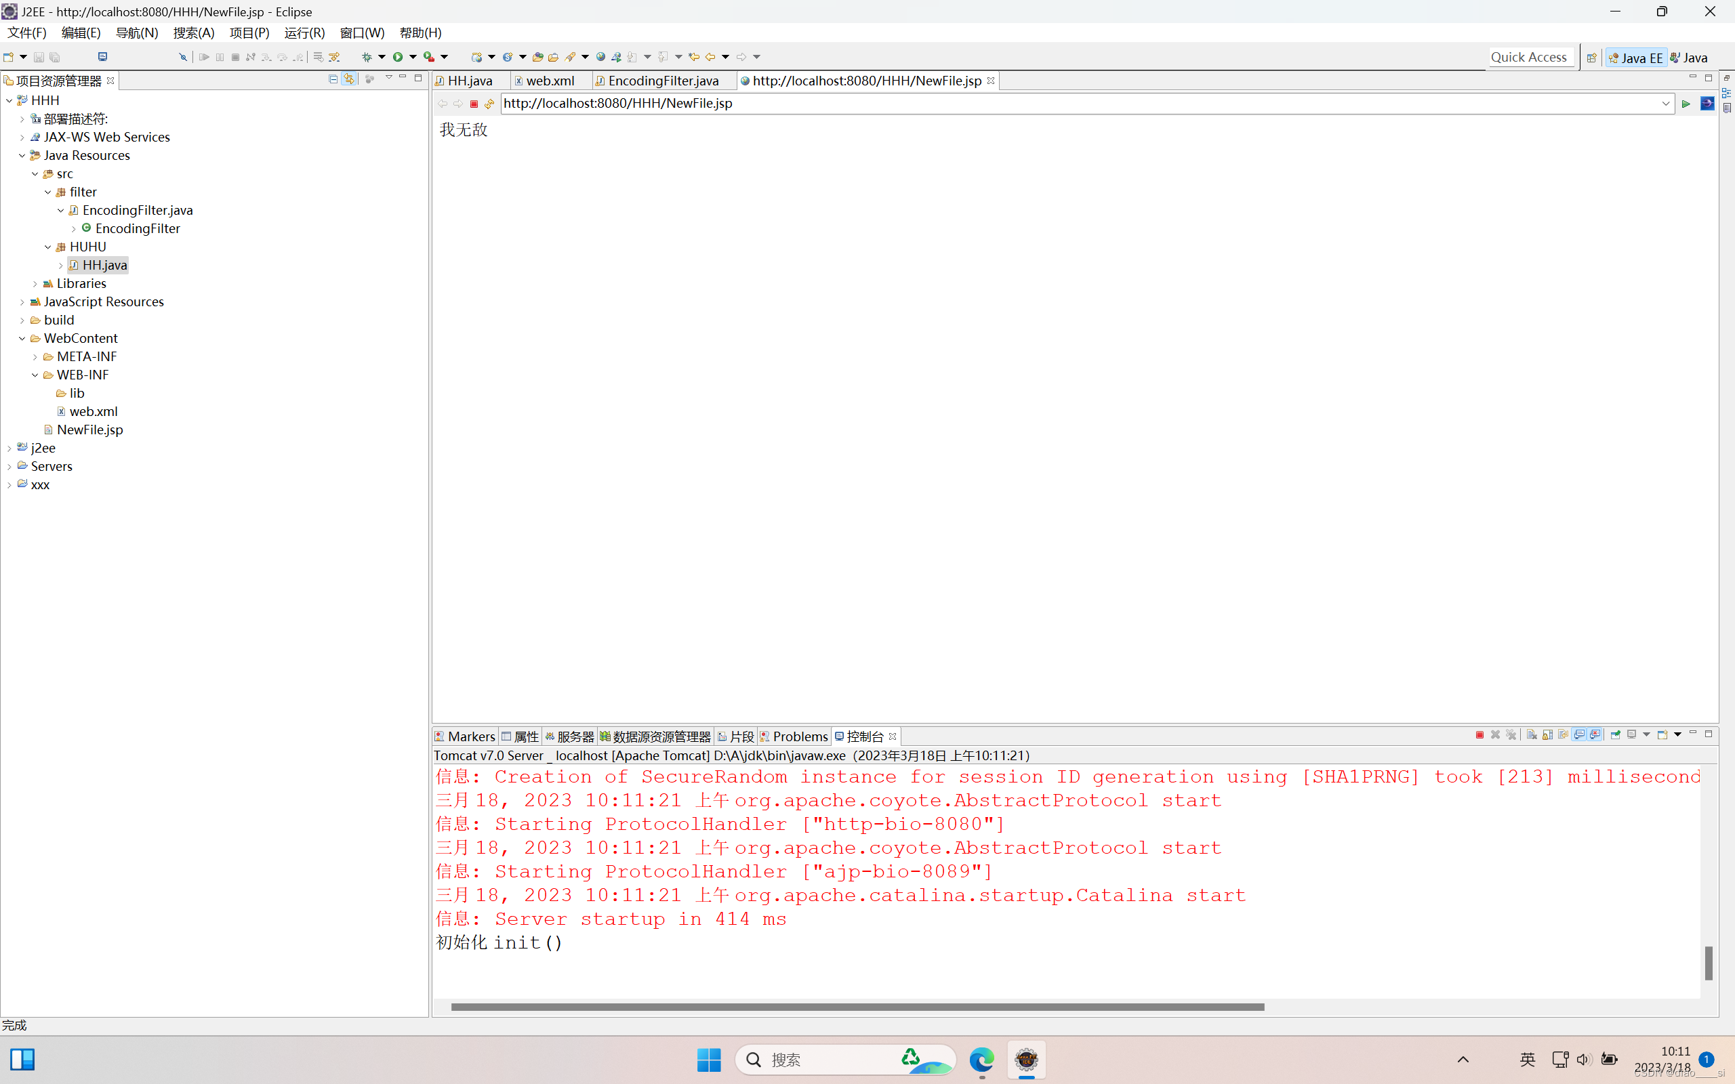This screenshot has height=1084, width=1735.
Task: Toggle Scroll Lock in console toolbar
Action: 1547,735
